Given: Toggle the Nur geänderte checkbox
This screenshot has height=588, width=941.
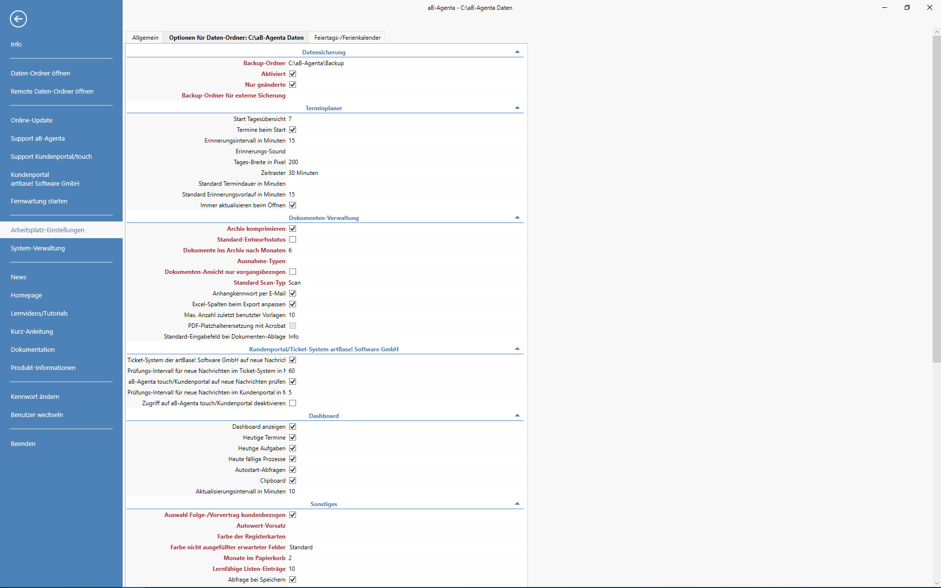Looking at the screenshot, I should pyautogui.click(x=293, y=85).
